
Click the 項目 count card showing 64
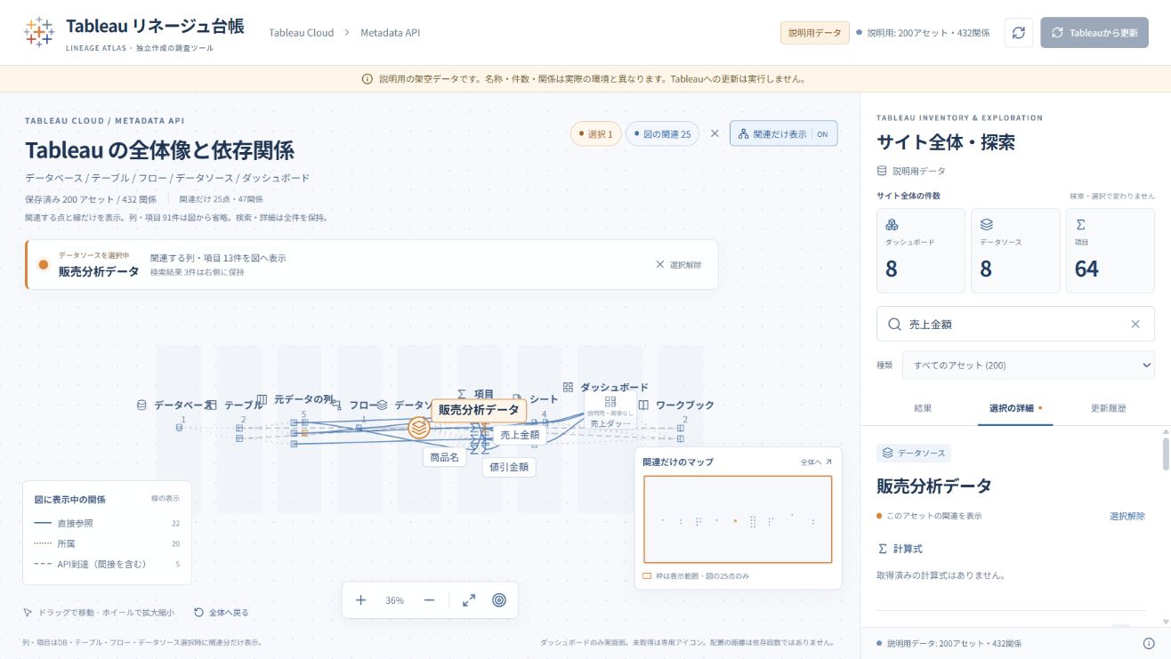1110,251
